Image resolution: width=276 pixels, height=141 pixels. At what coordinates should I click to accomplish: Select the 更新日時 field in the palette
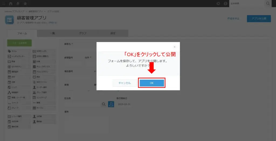click(x=19, y=126)
